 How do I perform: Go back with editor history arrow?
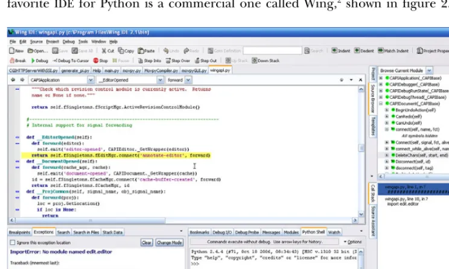click(13, 80)
